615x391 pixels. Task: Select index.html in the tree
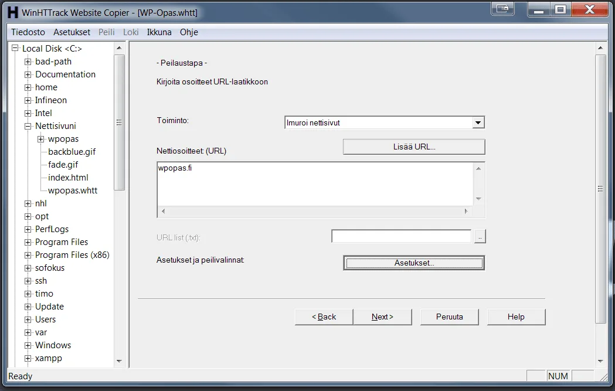click(68, 178)
